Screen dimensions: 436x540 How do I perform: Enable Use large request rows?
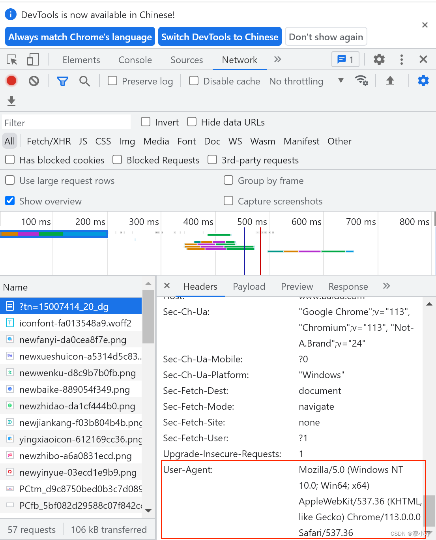[10, 180]
